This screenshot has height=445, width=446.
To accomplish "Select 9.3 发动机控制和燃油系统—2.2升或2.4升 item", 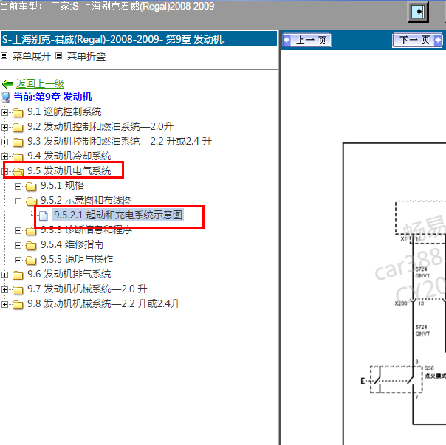I will [120, 142].
